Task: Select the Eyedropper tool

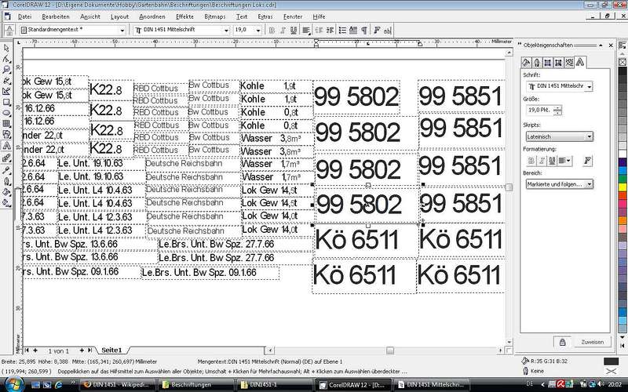Action: coord(6,170)
